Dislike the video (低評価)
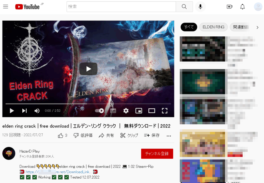This screenshot has height=183, width=264. coord(83,135)
